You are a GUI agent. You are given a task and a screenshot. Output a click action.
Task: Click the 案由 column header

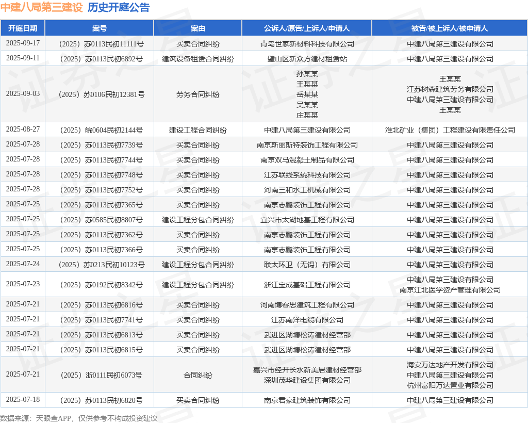click(197, 28)
